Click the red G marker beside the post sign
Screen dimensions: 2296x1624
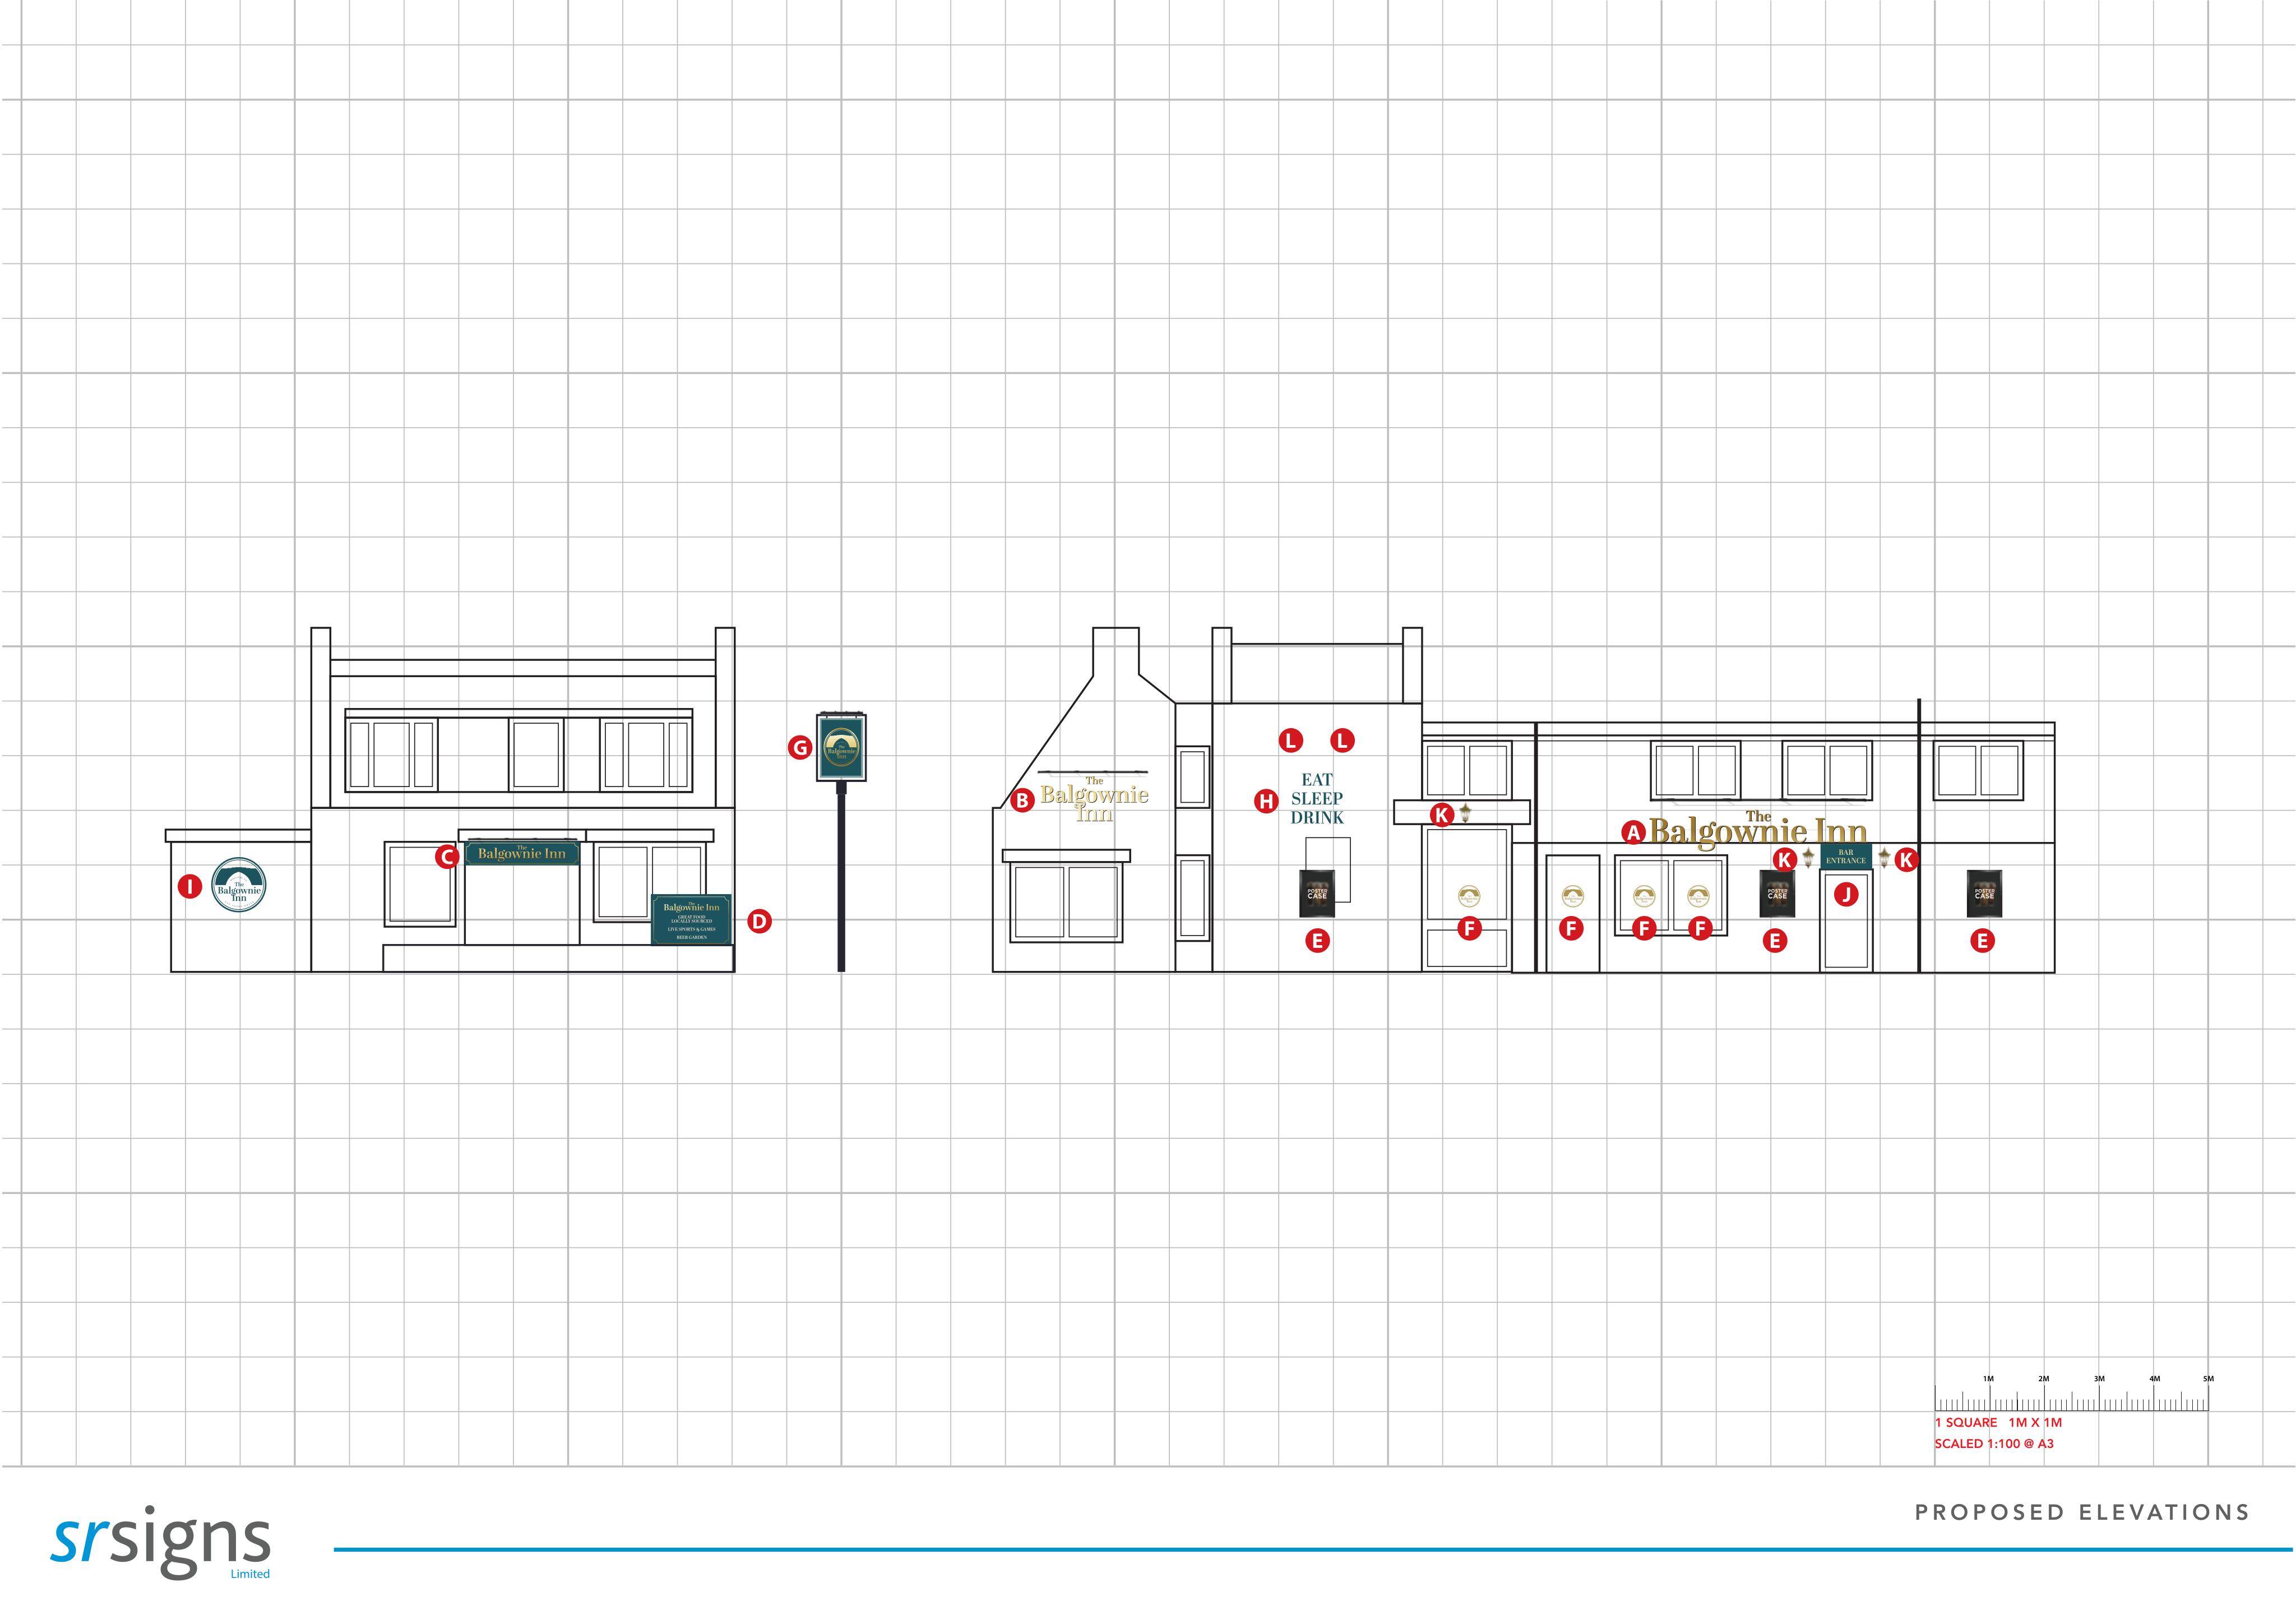coord(799,747)
